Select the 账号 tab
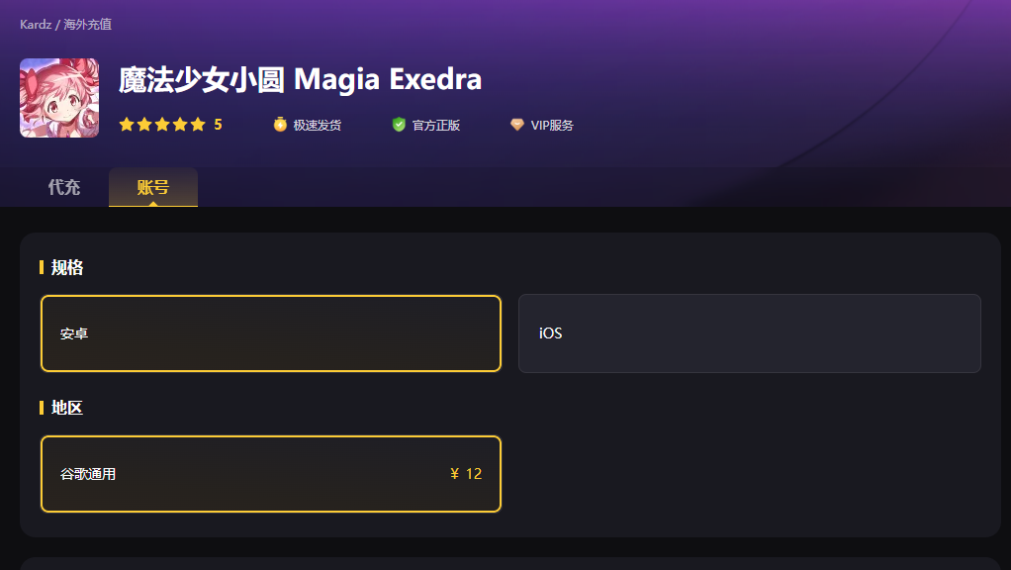 [152, 187]
